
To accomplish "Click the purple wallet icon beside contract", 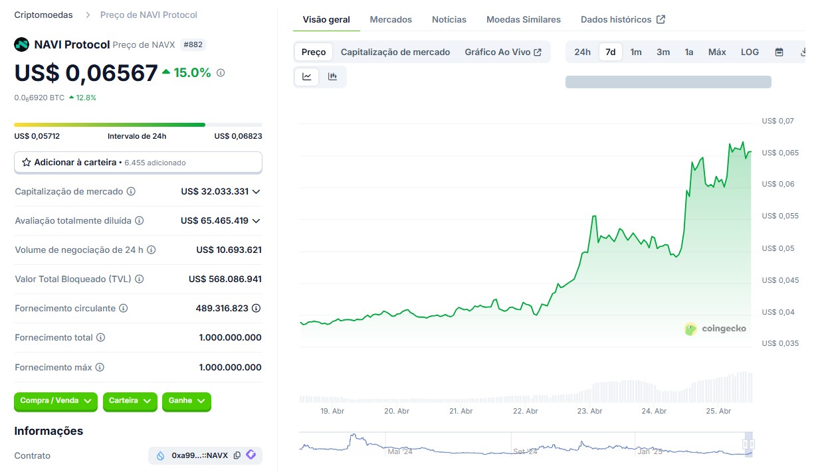I will pyautogui.click(x=251, y=455).
